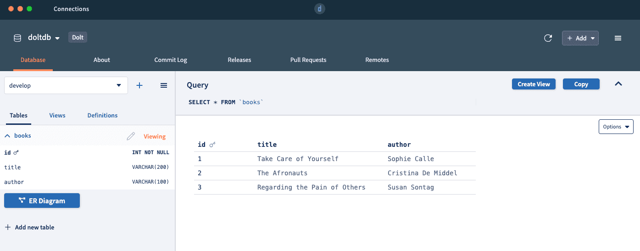
Task: Click the Create View button
Action: point(534,84)
